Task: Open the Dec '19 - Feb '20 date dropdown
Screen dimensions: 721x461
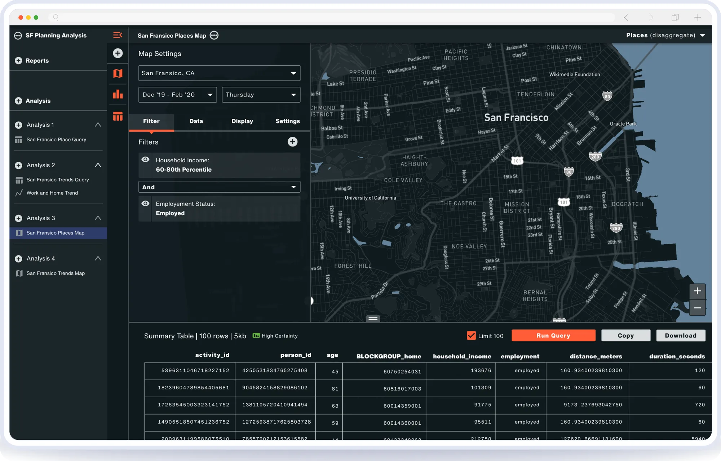Action: tap(178, 95)
